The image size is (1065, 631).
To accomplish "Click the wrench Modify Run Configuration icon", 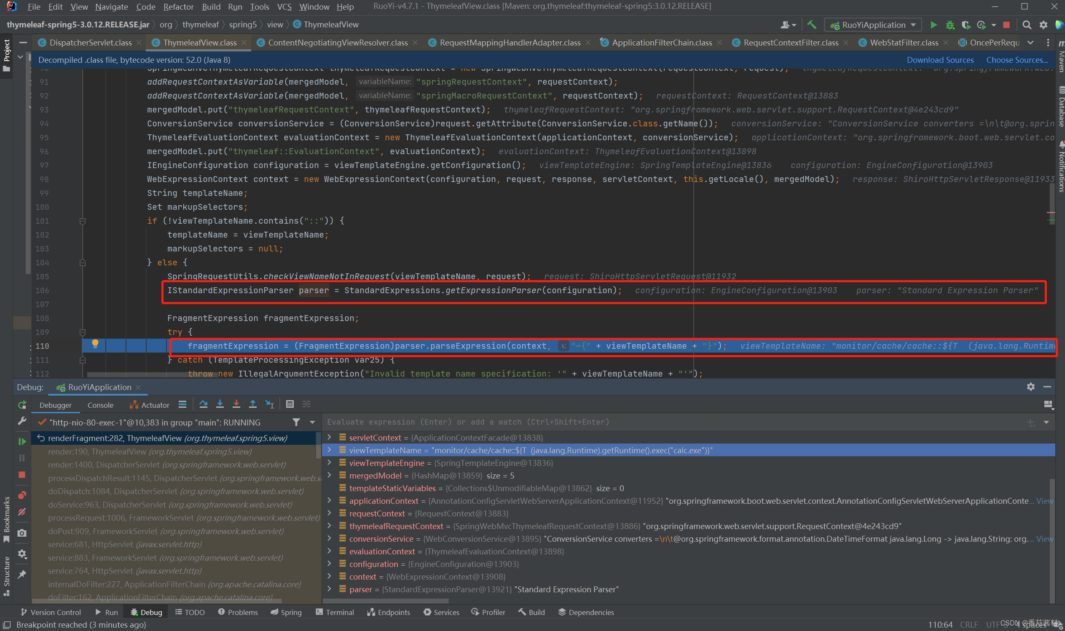I will tap(22, 421).
